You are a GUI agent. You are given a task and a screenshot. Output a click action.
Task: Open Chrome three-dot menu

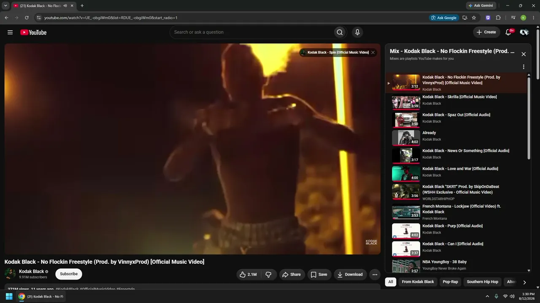[533, 18]
